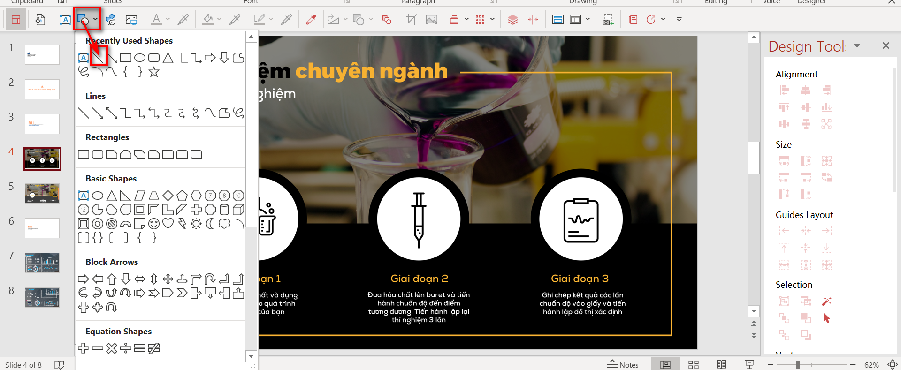Zoom out with the minus button

coord(770,365)
